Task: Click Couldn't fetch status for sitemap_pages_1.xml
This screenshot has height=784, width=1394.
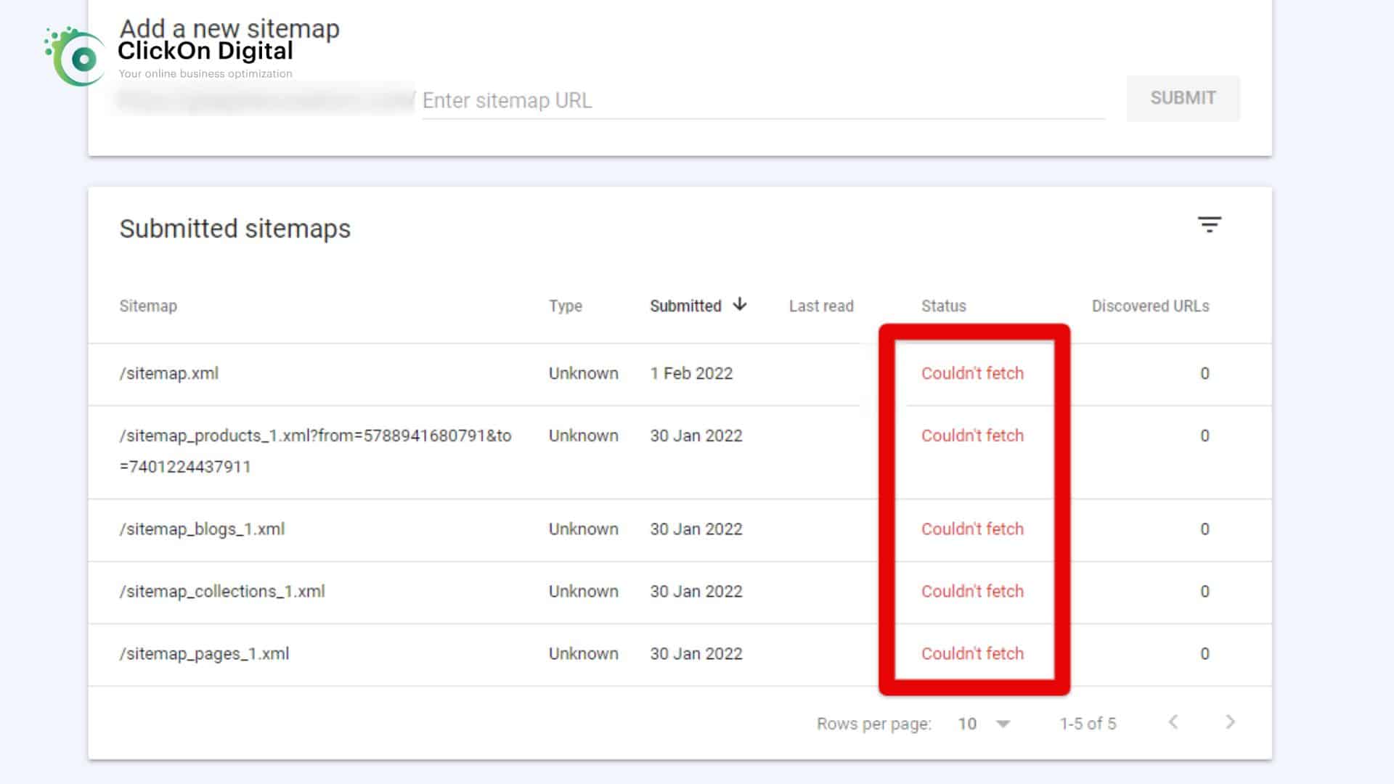Action: click(972, 654)
